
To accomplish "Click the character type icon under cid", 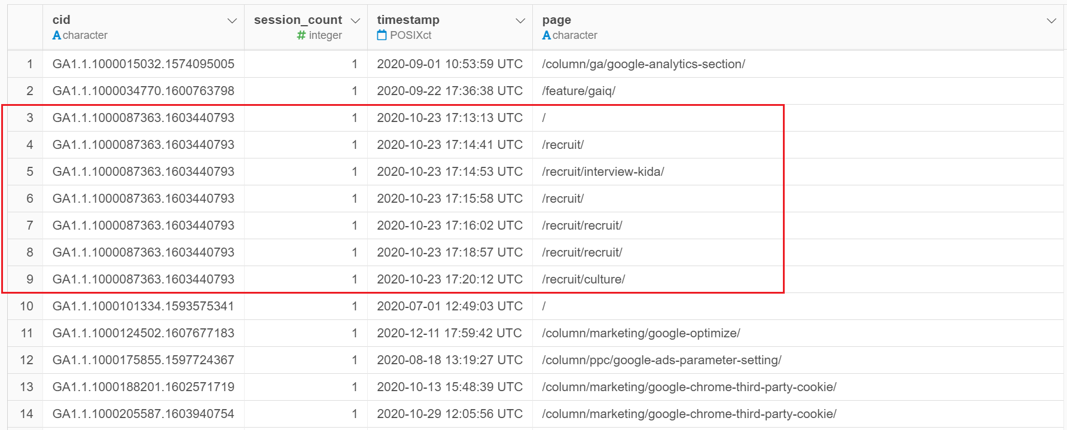I will coord(57,35).
